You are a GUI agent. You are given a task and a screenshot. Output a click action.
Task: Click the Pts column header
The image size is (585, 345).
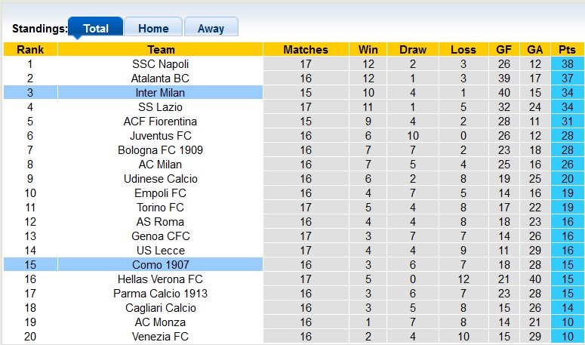[x=567, y=50]
